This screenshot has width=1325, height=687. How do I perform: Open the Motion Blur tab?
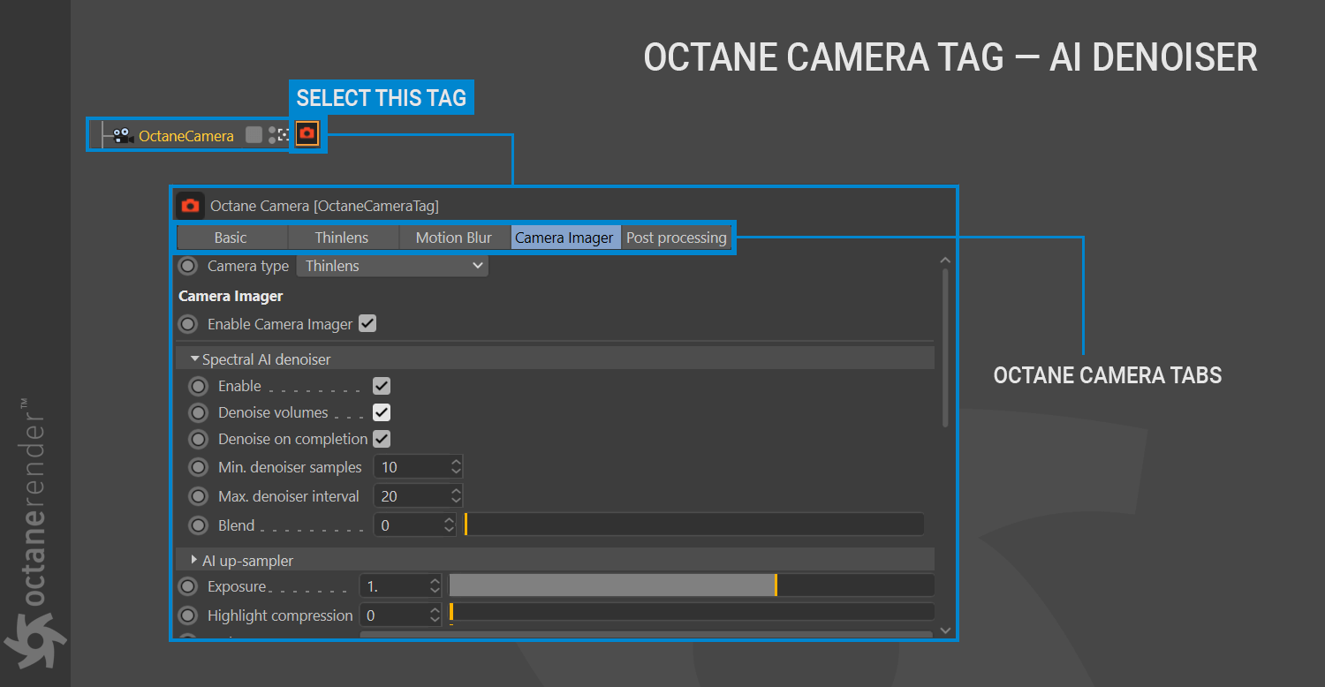pos(454,238)
